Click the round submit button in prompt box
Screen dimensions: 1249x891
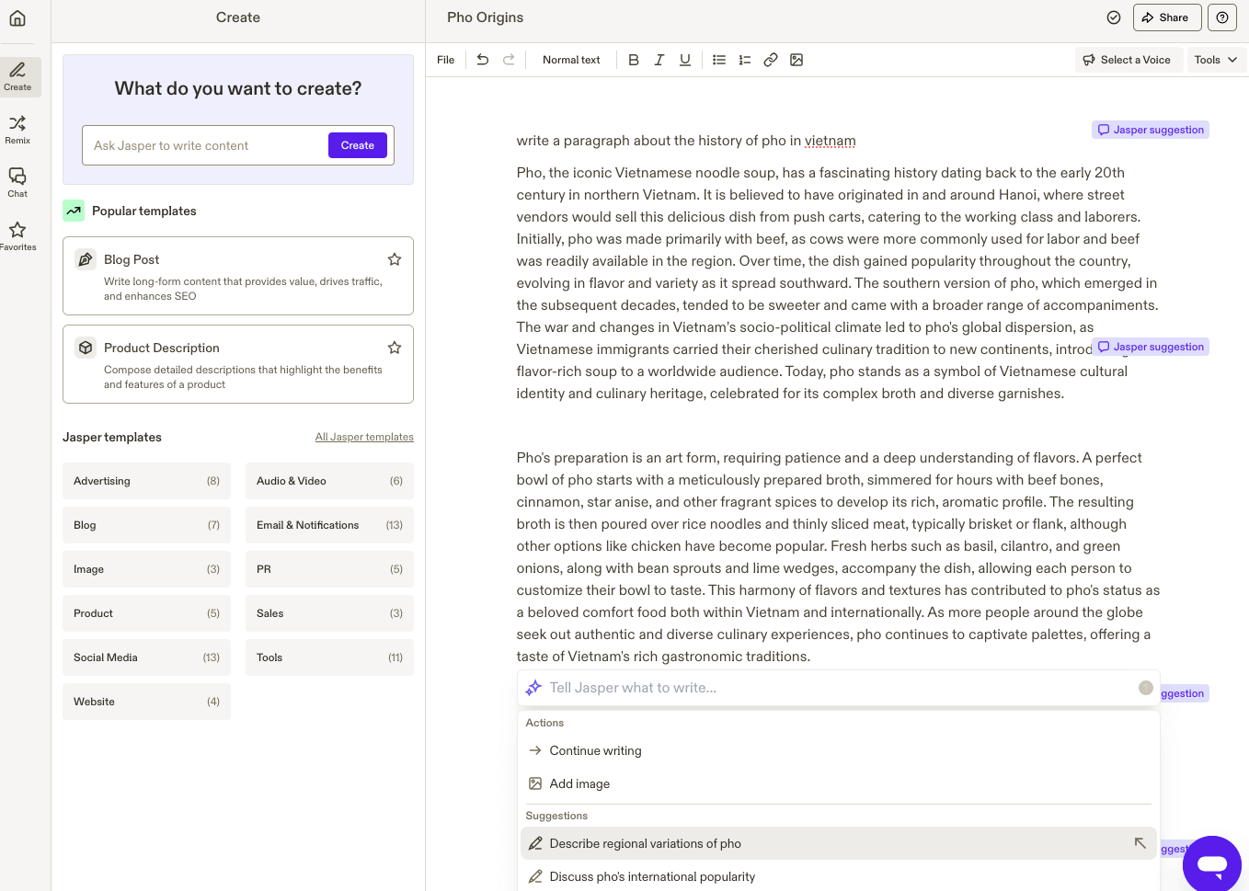pyautogui.click(x=1146, y=688)
